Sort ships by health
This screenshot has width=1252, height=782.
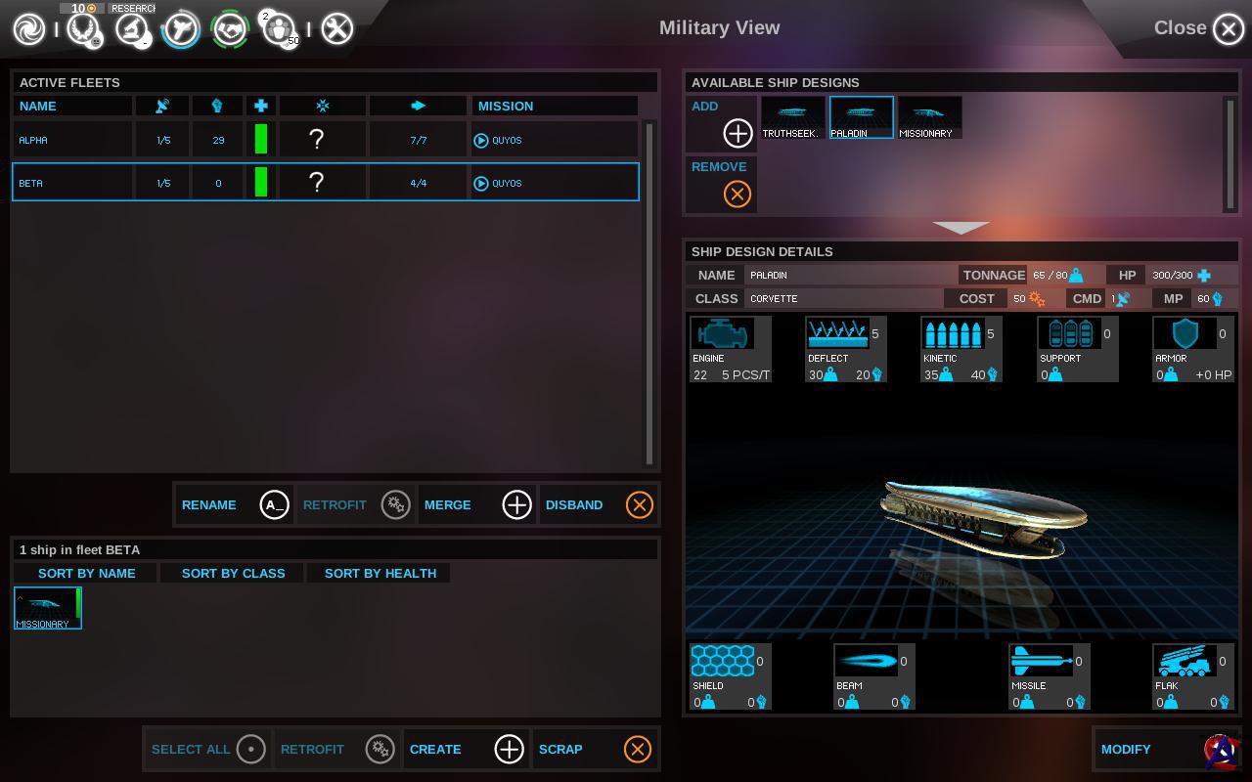(380, 573)
